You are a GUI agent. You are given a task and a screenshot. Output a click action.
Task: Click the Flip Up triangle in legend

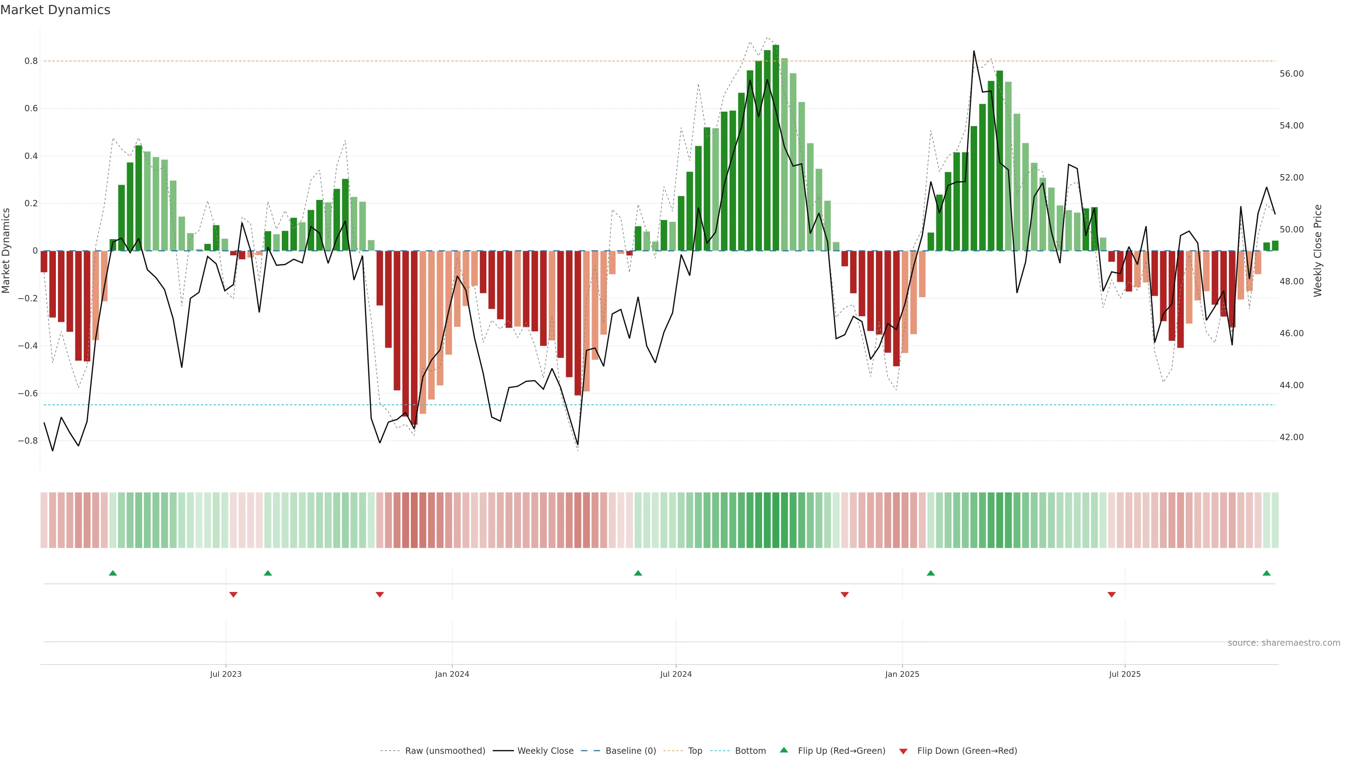click(x=784, y=750)
